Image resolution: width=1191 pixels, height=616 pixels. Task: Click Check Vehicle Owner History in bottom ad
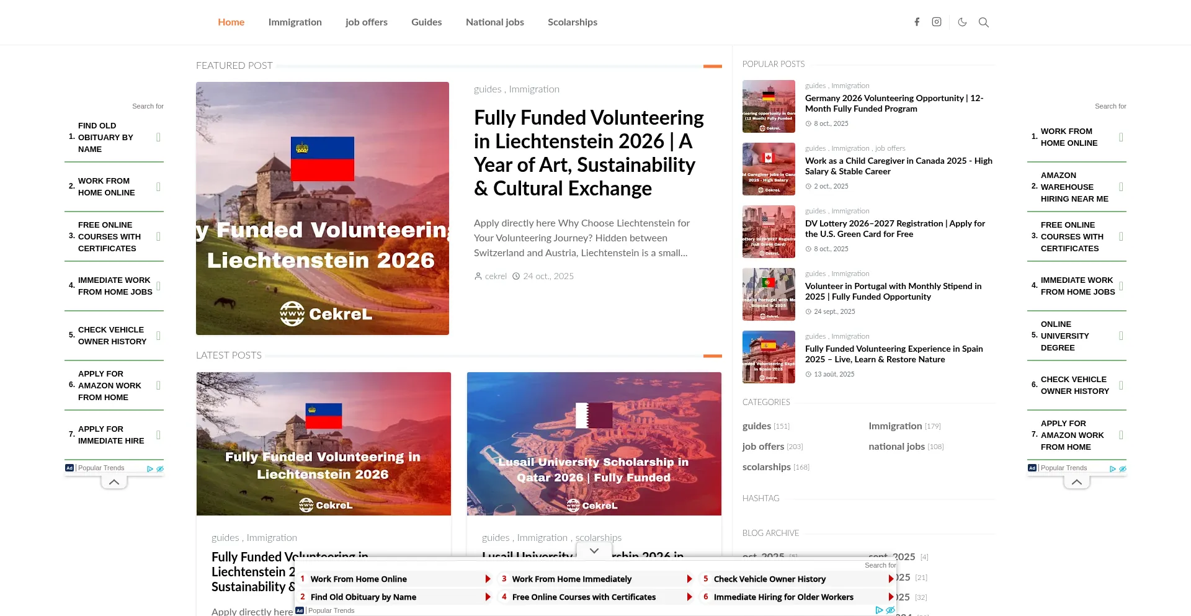pyautogui.click(x=770, y=579)
